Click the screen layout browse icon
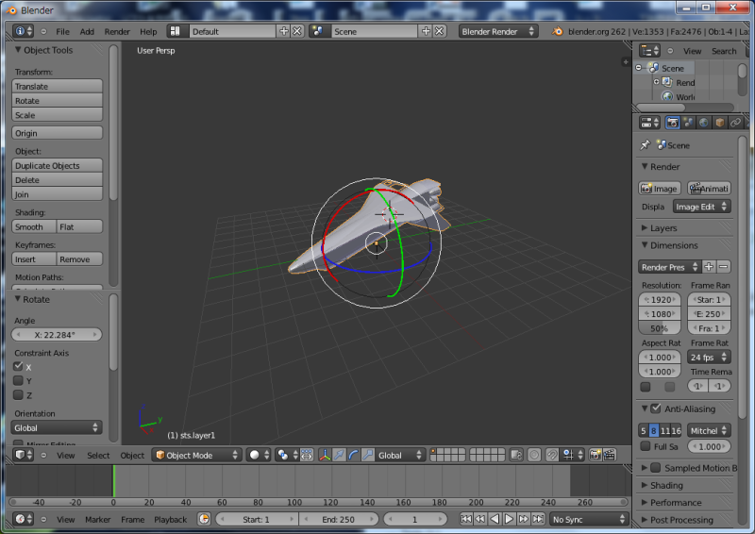 [176, 31]
